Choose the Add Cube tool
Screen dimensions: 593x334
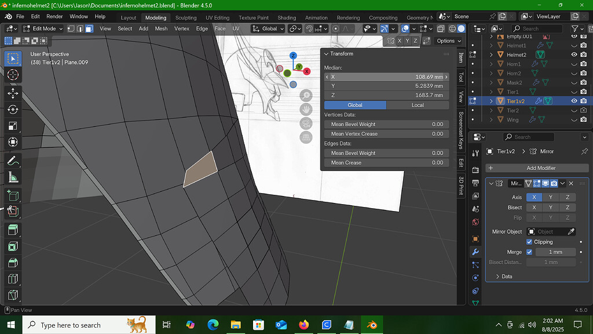click(13, 195)
